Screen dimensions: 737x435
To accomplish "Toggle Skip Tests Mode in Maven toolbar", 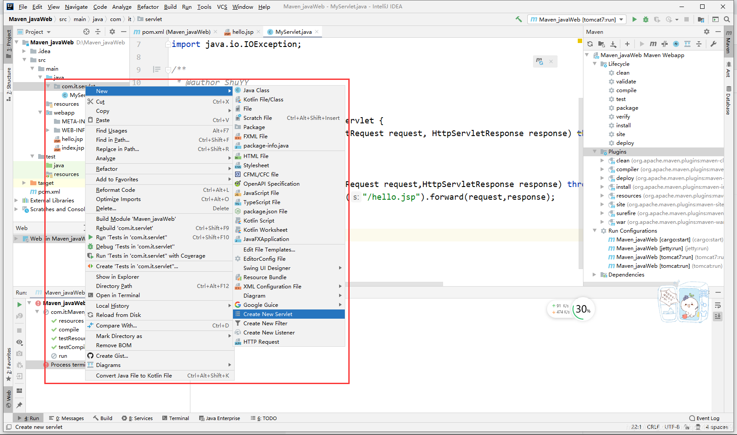I will point(676,44).
